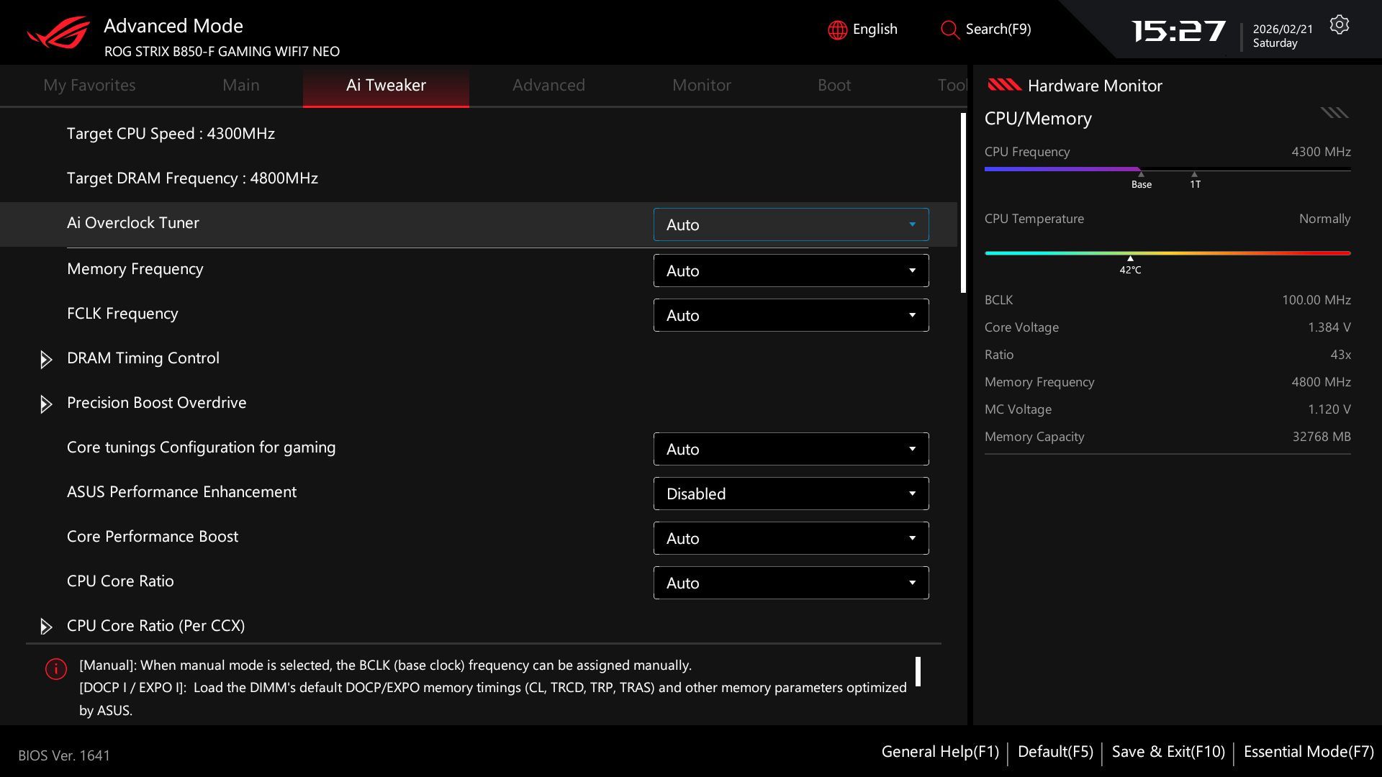Switch to the Monitor tab
1382x777 pixels.
pyautogui.click(x=701, y=85)
